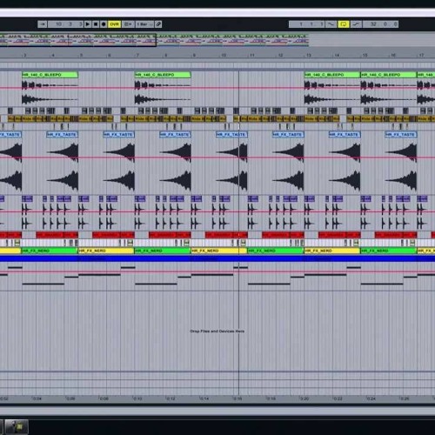The image size is (435, 435).
Task: Select the HR_FX_TASTE clip ending at bar 7
Action: click(119, 135)
